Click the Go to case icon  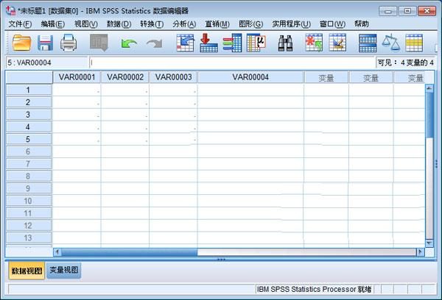tap(185, 43)
